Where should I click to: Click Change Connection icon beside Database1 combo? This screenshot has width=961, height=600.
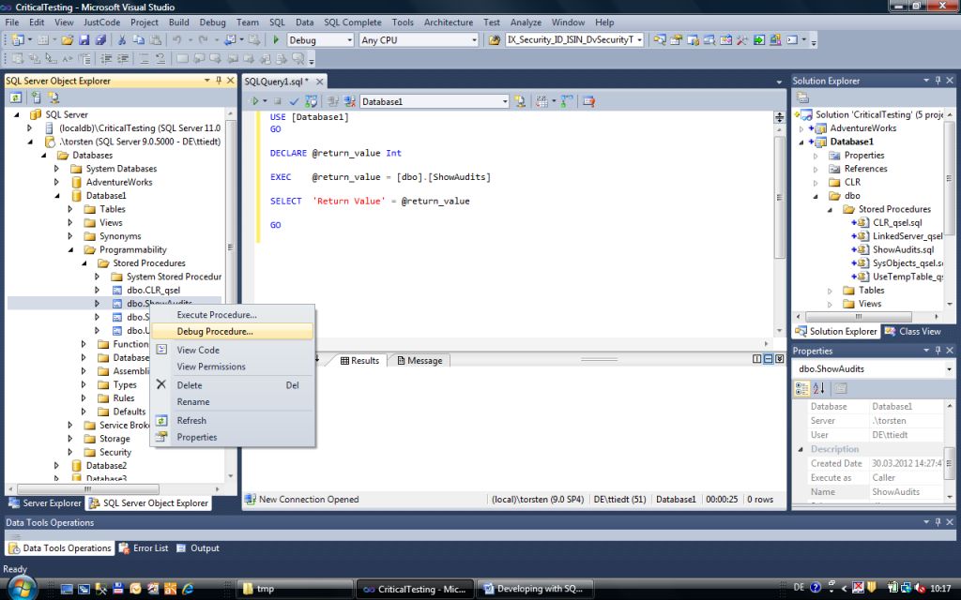pos(520,101)
